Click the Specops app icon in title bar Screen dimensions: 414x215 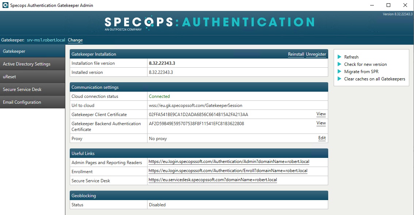tap(5, 5)
